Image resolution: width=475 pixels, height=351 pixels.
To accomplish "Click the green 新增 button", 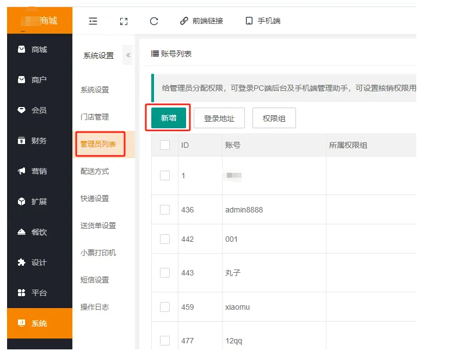I will click(169, 118).
